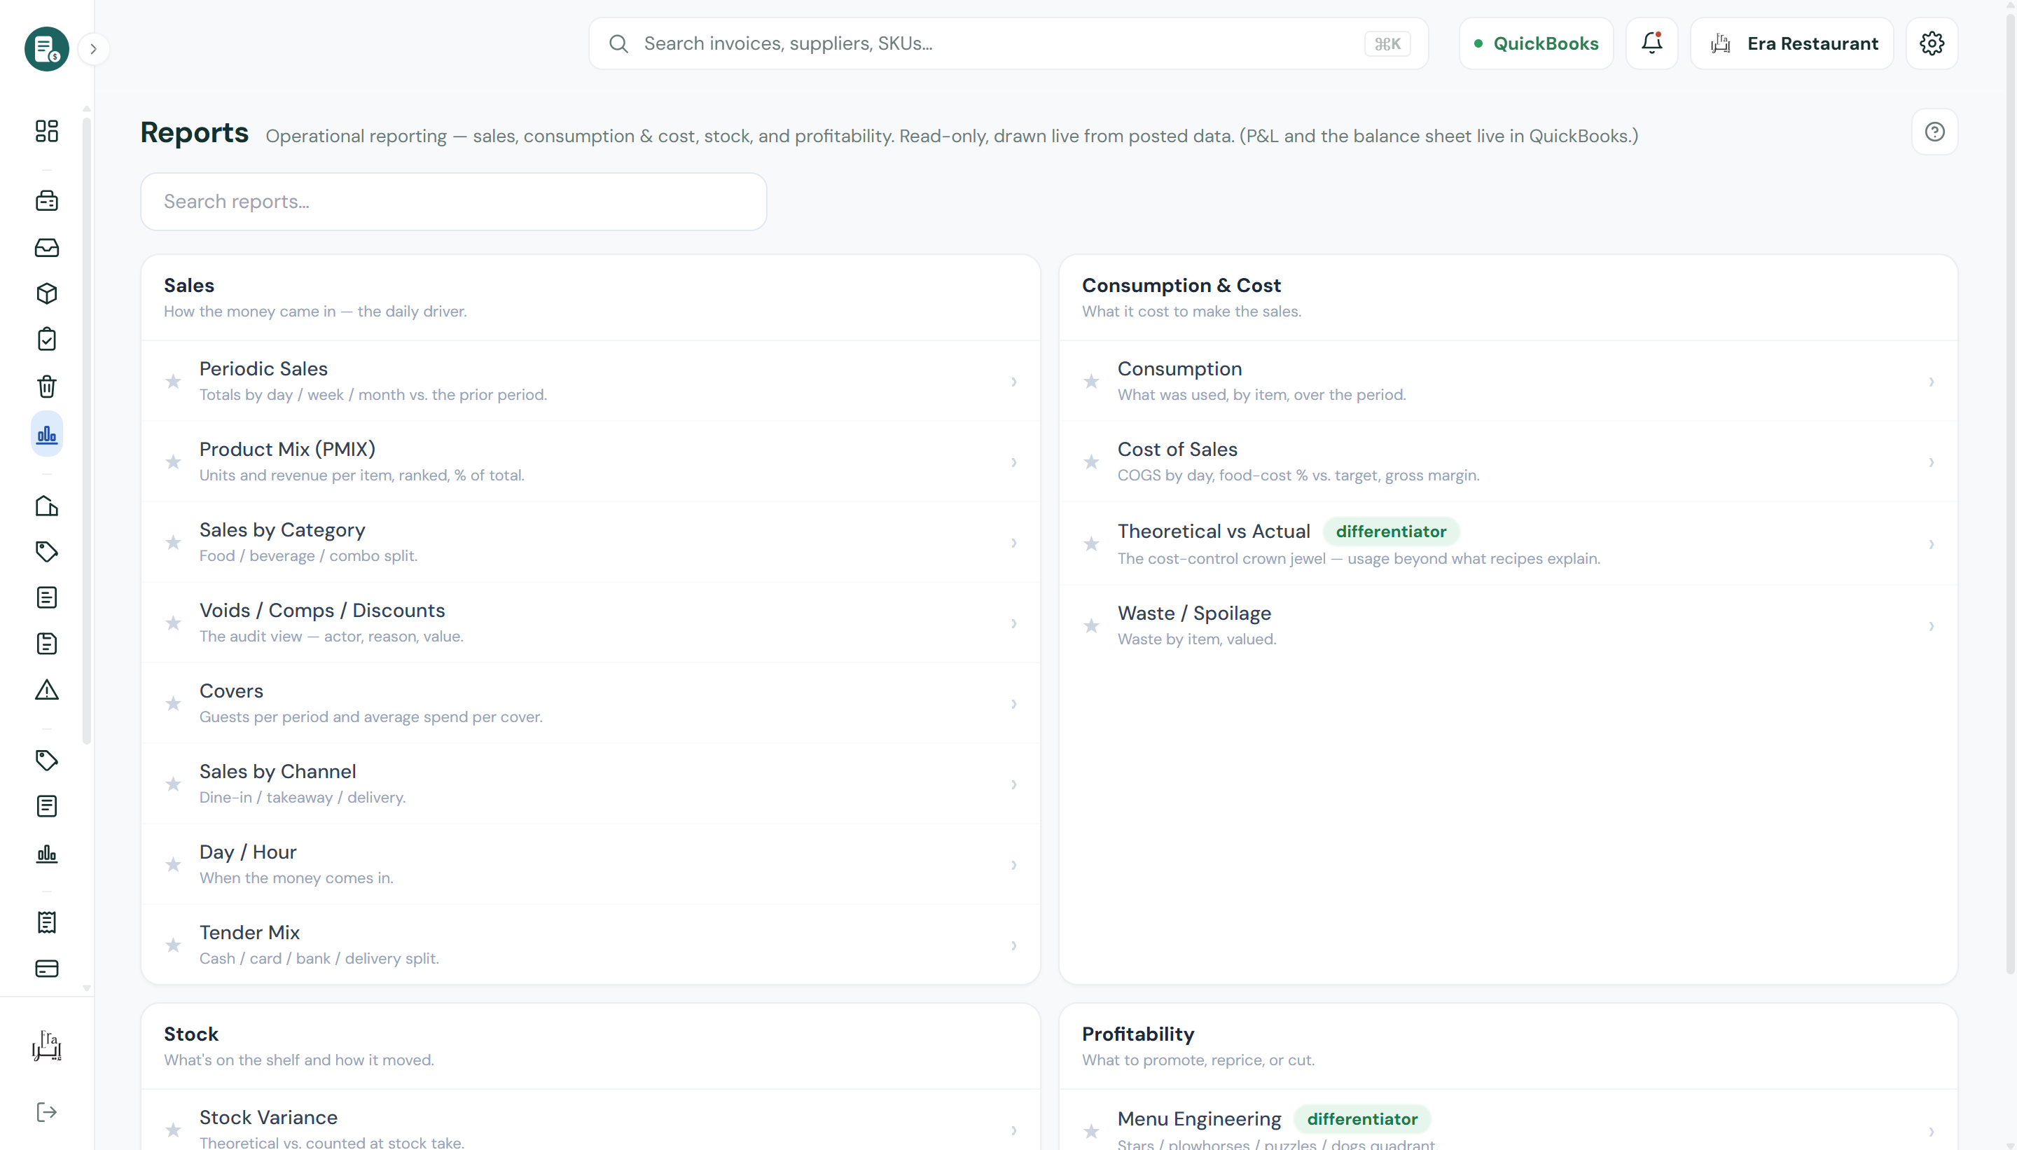Click the Sales section heading
The image size is (2017, 1150).
tap(189, 285)
